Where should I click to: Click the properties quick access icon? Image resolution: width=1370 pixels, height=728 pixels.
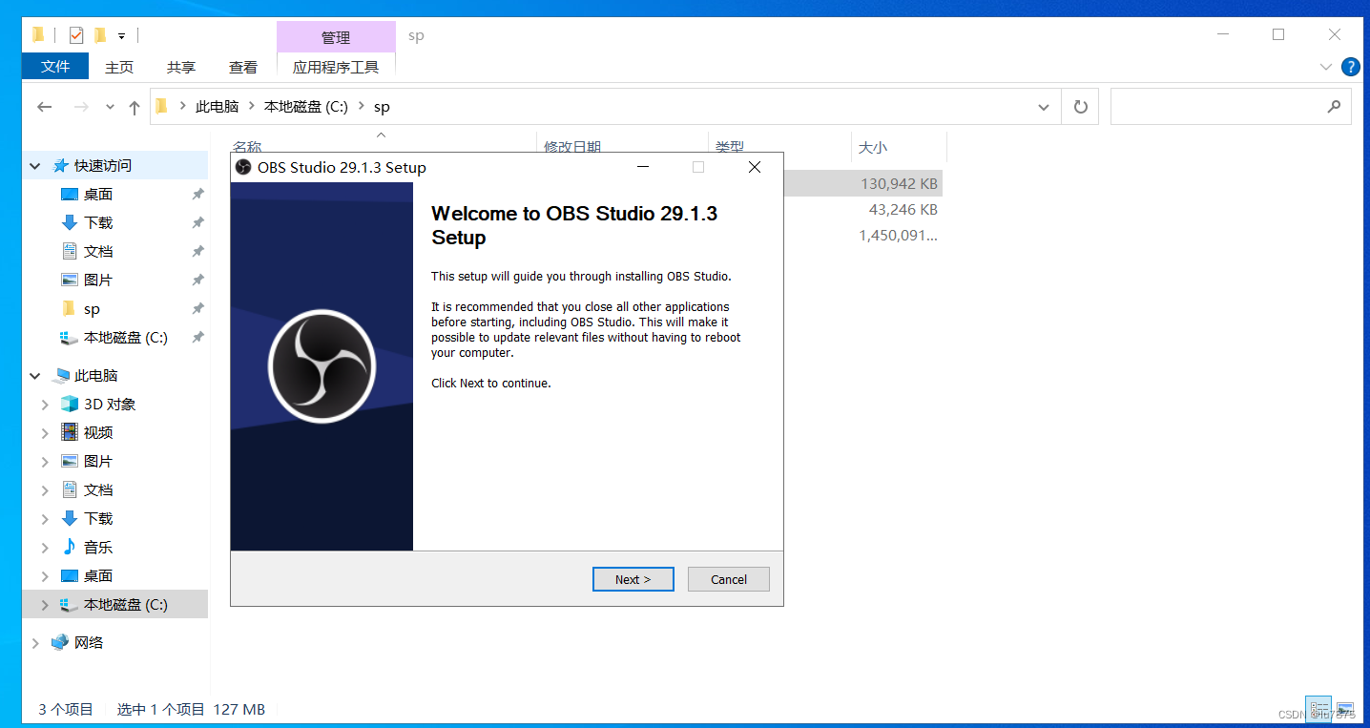pyautogui.click(x=76, y=35)
